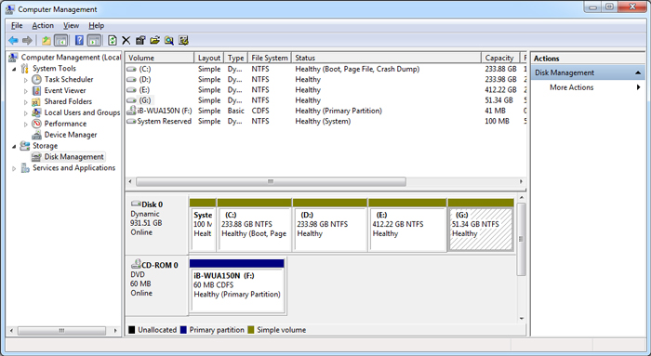Click the Disk Management tree icon
The height and width of the screenshot is (356, 651).
pos(37,157)
